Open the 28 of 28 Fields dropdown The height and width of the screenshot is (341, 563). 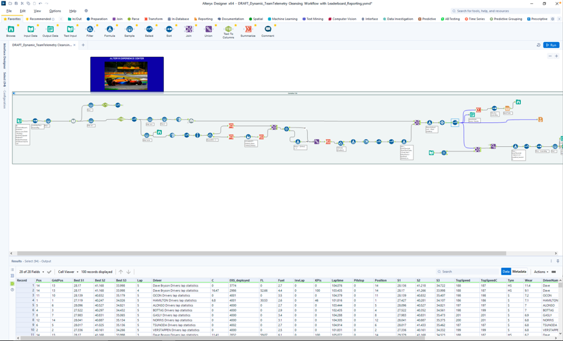(32, 272)
